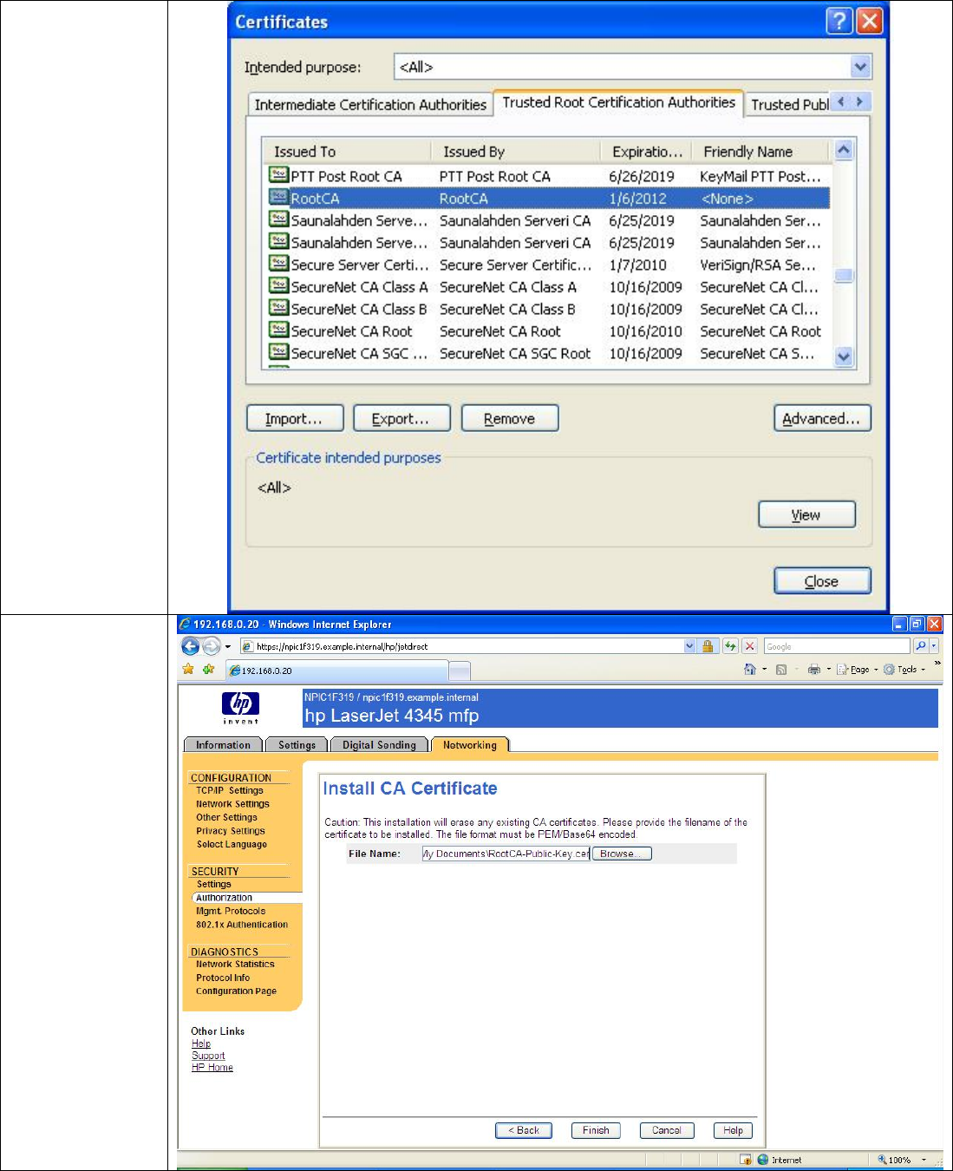Open the Tools menu in IE toolbar
Viewport: 953px width, 1171px height.
click(904, 670)
